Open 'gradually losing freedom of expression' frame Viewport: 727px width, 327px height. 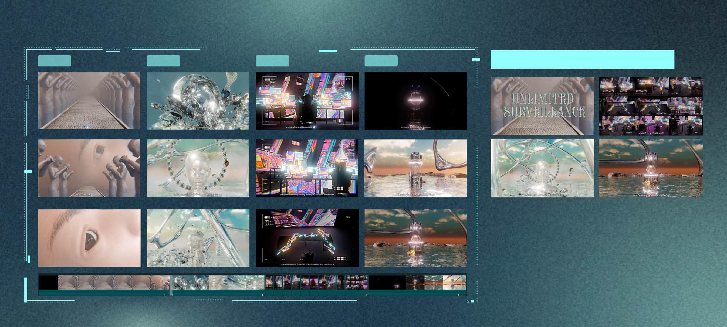click(x=307, y=238)
